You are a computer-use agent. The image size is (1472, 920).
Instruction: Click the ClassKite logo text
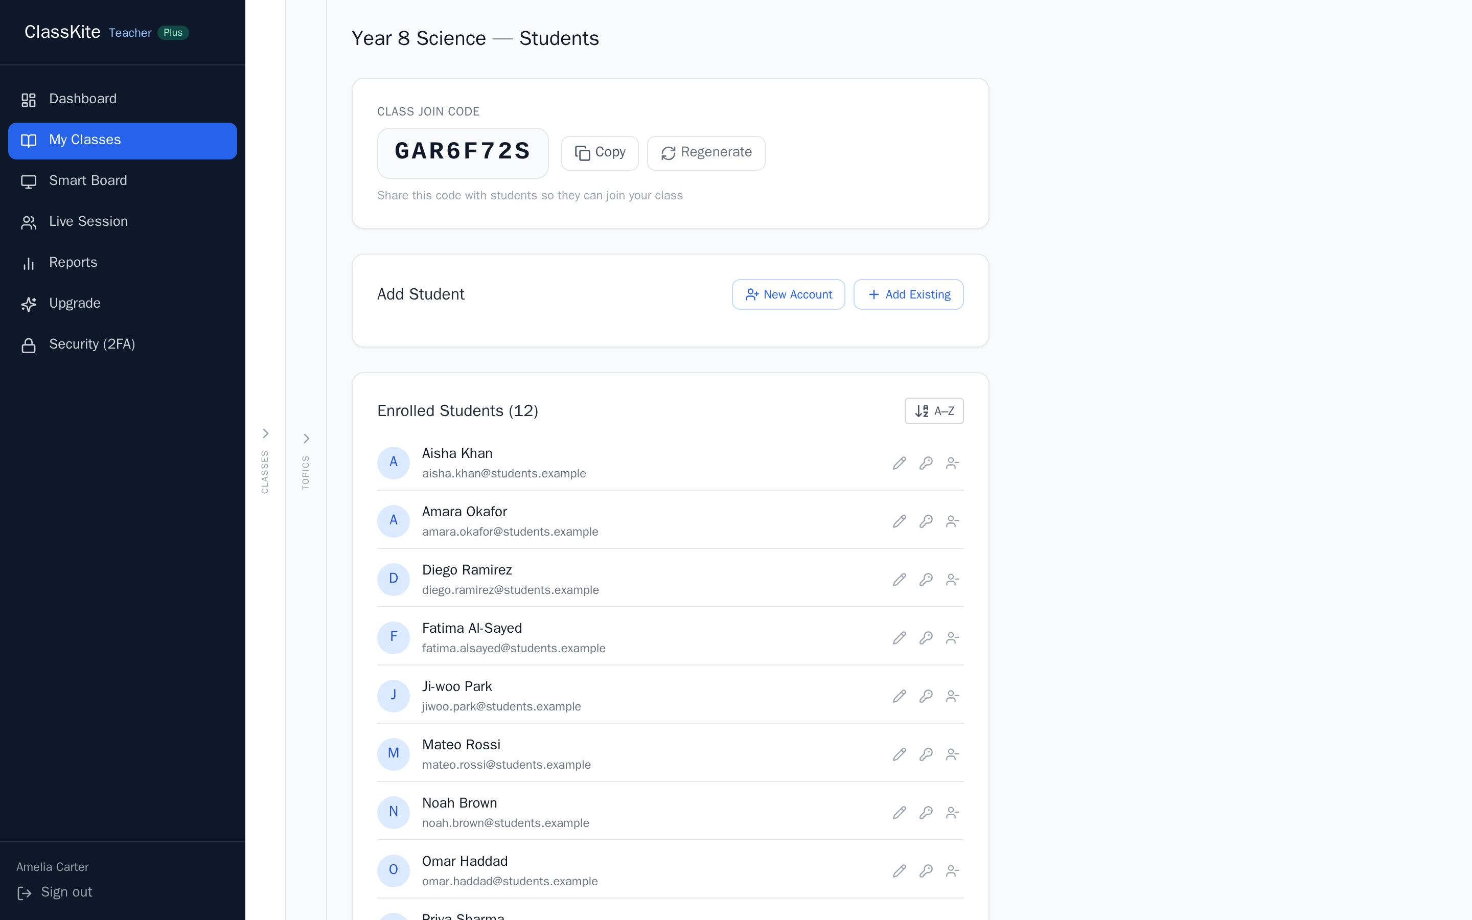62,32
